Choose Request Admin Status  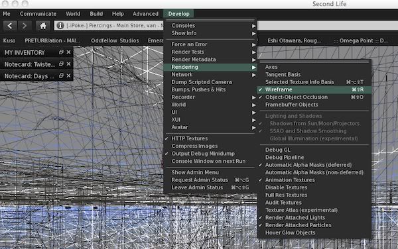[x=210, y=180]
